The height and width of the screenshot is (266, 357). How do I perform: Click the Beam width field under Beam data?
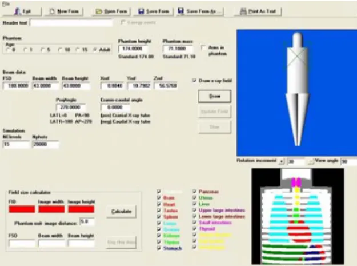(x=45, y=86)
